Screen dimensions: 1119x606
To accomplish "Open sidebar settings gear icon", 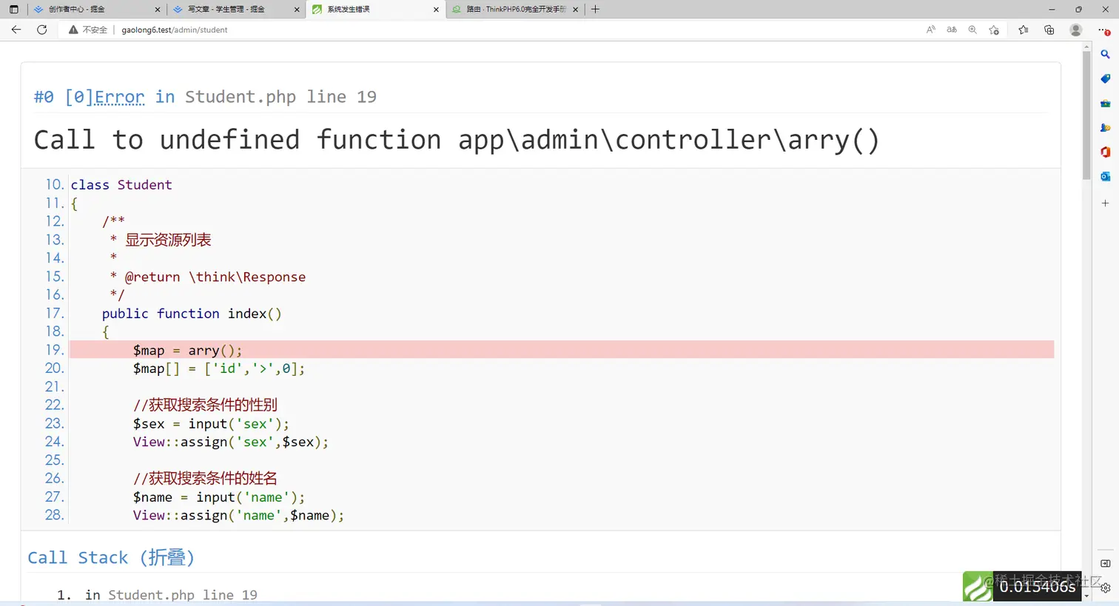I will [1105, 588].
